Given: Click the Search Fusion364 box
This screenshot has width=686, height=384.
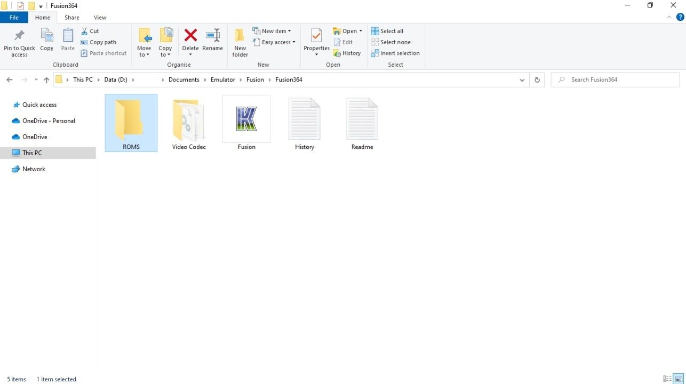Looking at the screenshot, I should pyautogui.click(x=615, y=80).
